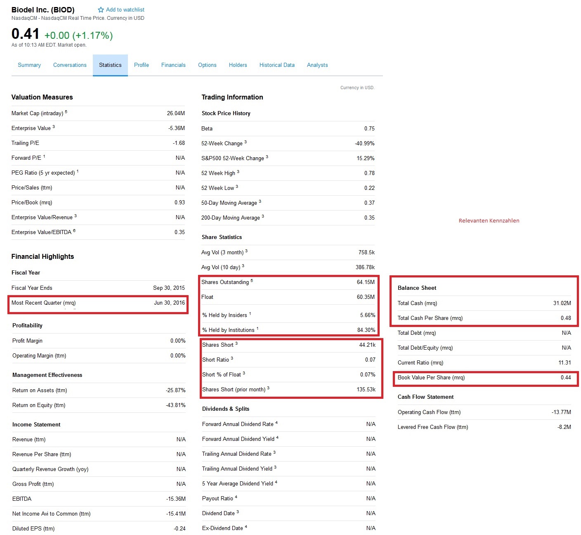Screen dimensions: 581x535
Task: Click the Add to watchlist star icon
Action: click(x=101, y=10)
